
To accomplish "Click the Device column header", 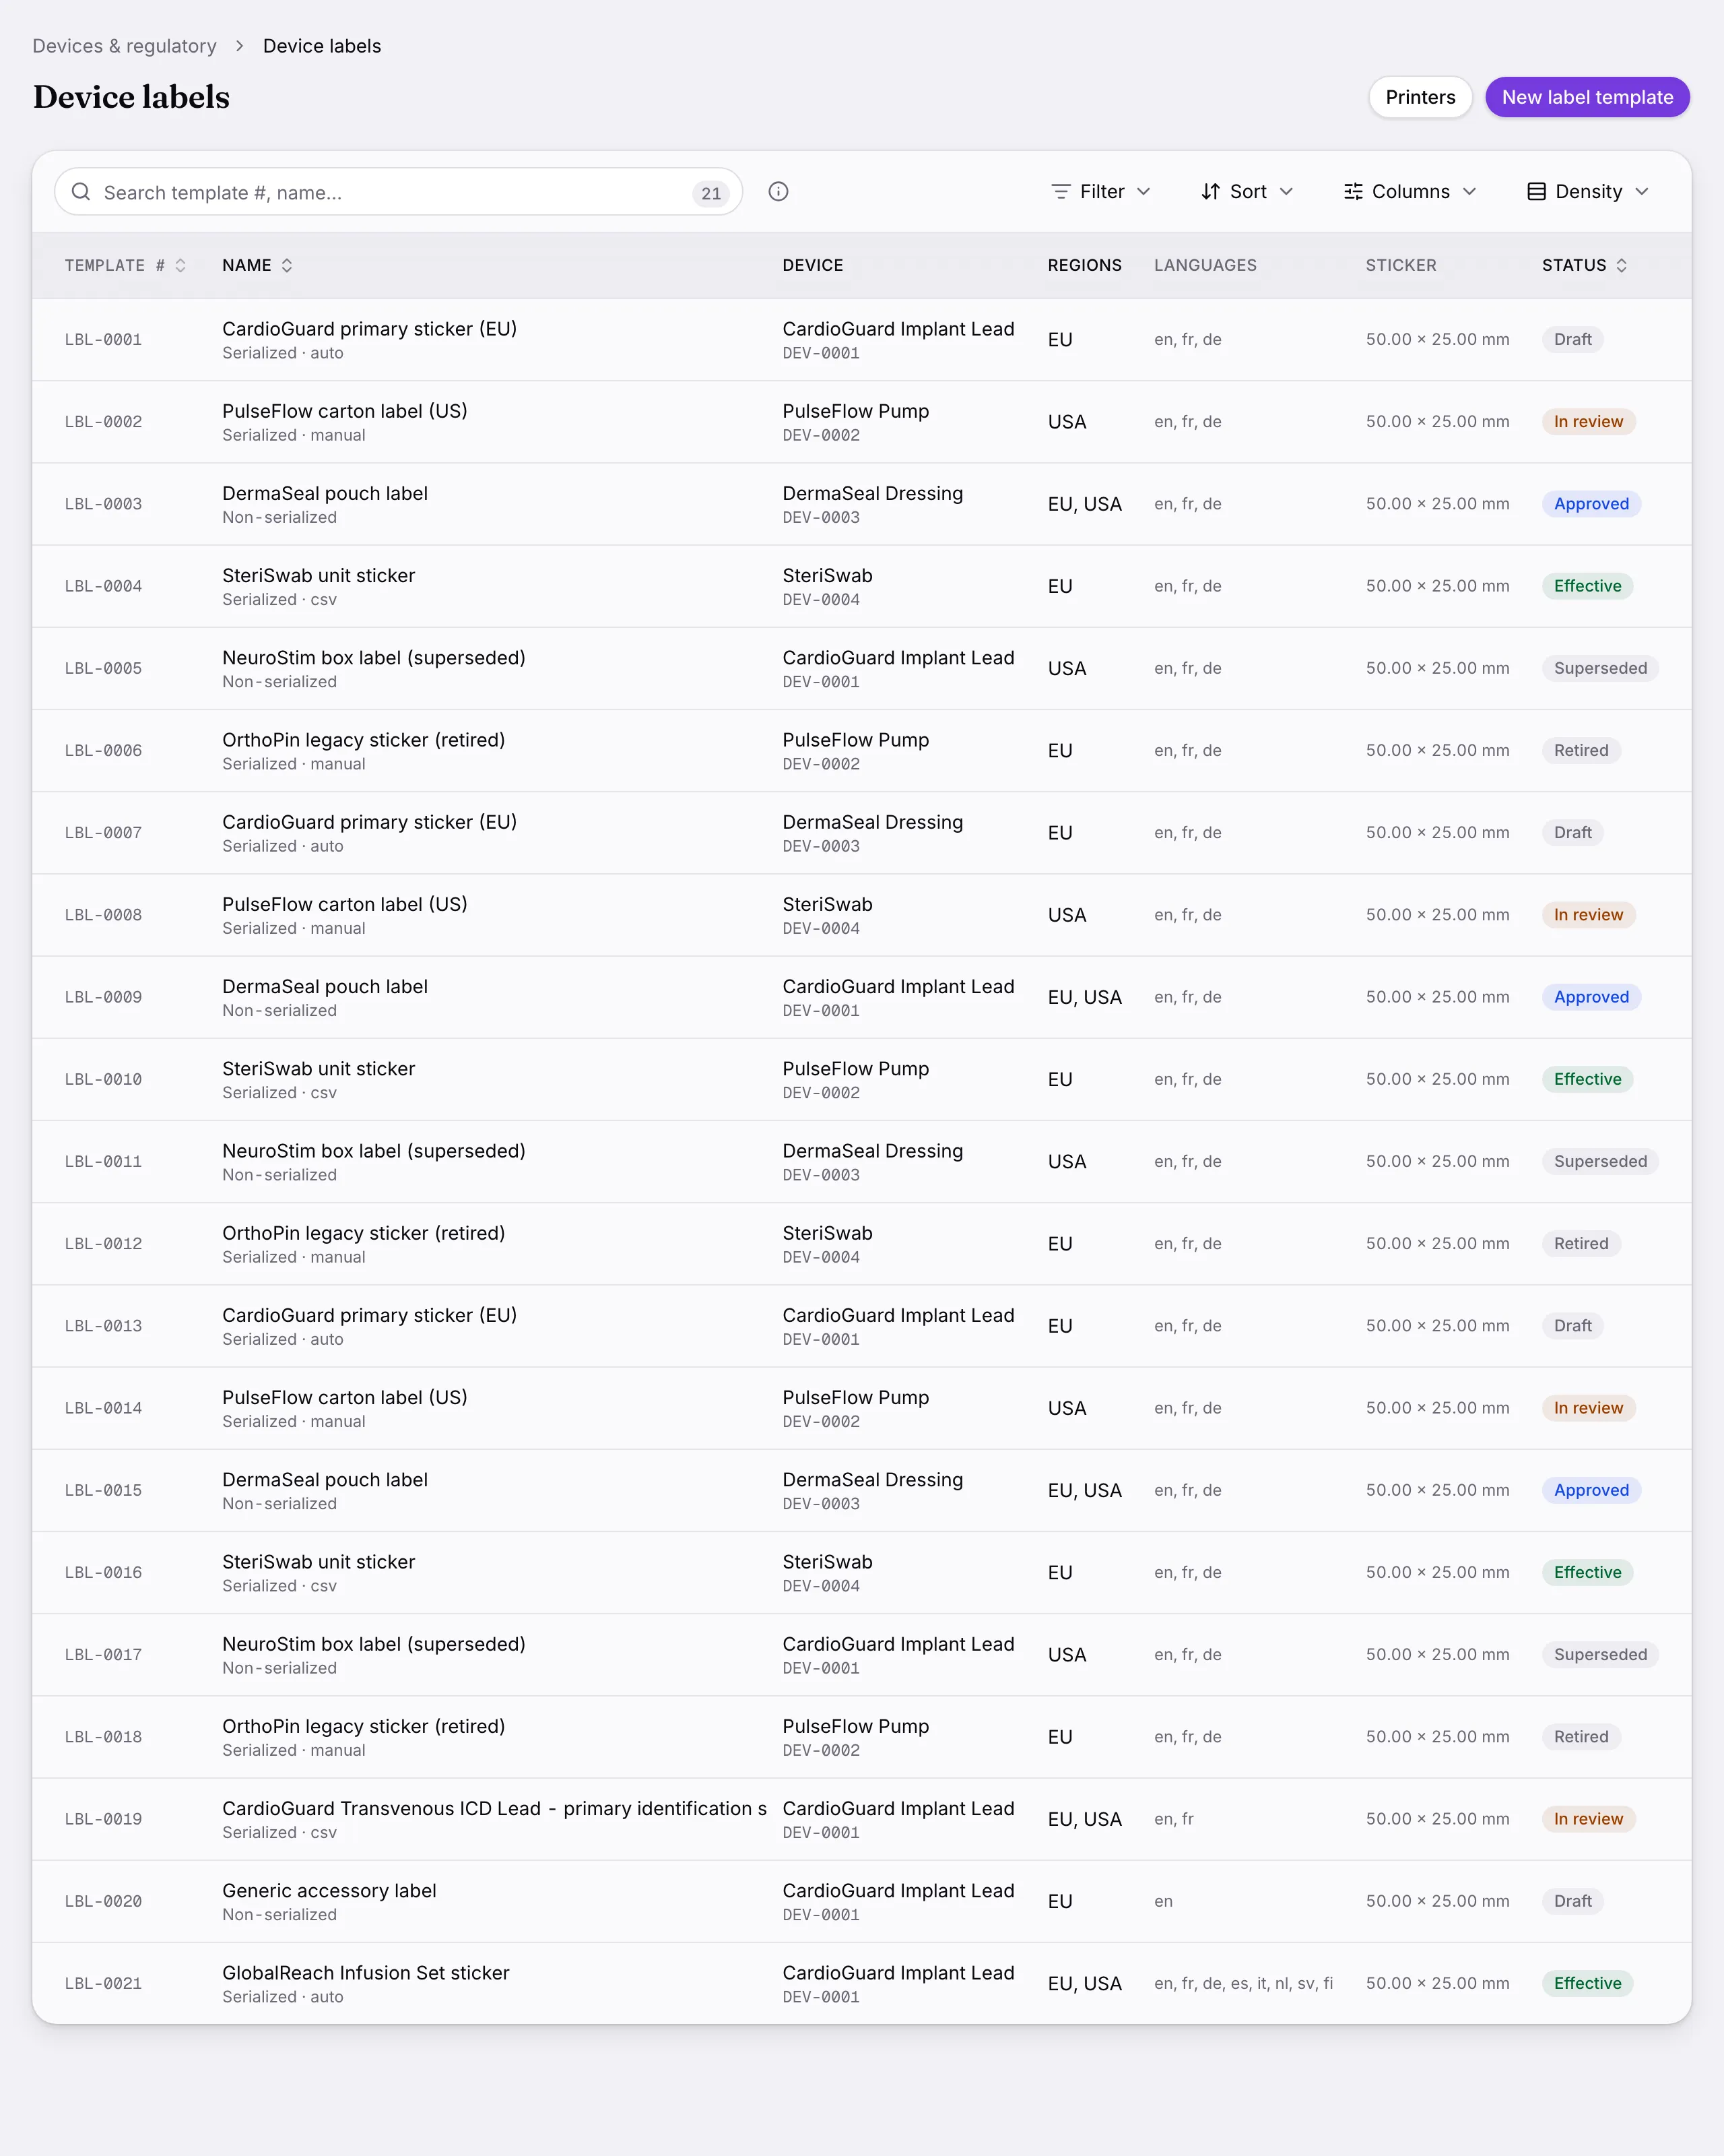I will [813, 265].
